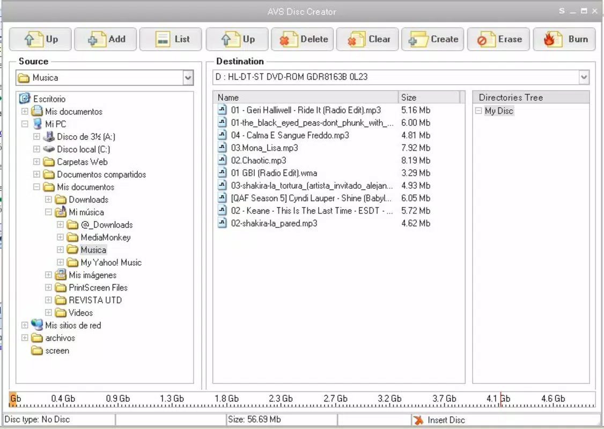Expand Documentos compartidos node

tap(36, 174)
